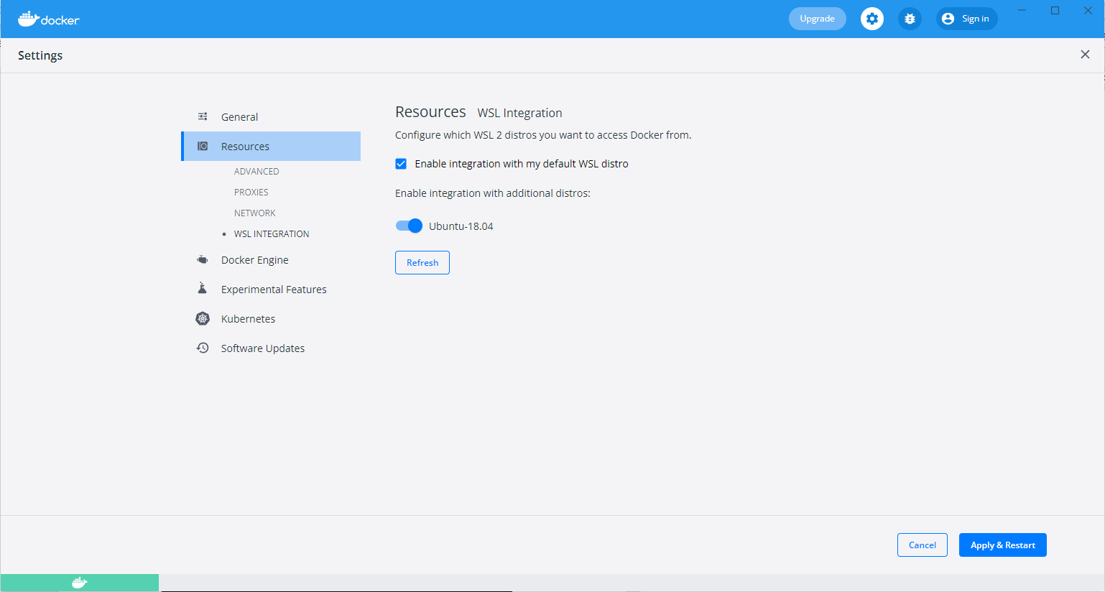
Task: Click the Resources disk icon
Action: (203, 146)
